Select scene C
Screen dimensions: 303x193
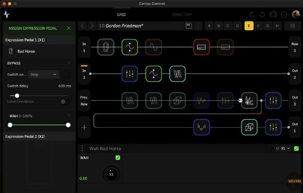[x=228, y=26]
